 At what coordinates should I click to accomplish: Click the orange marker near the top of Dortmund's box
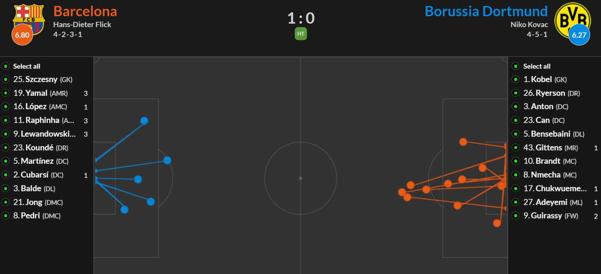click(463, 142)
